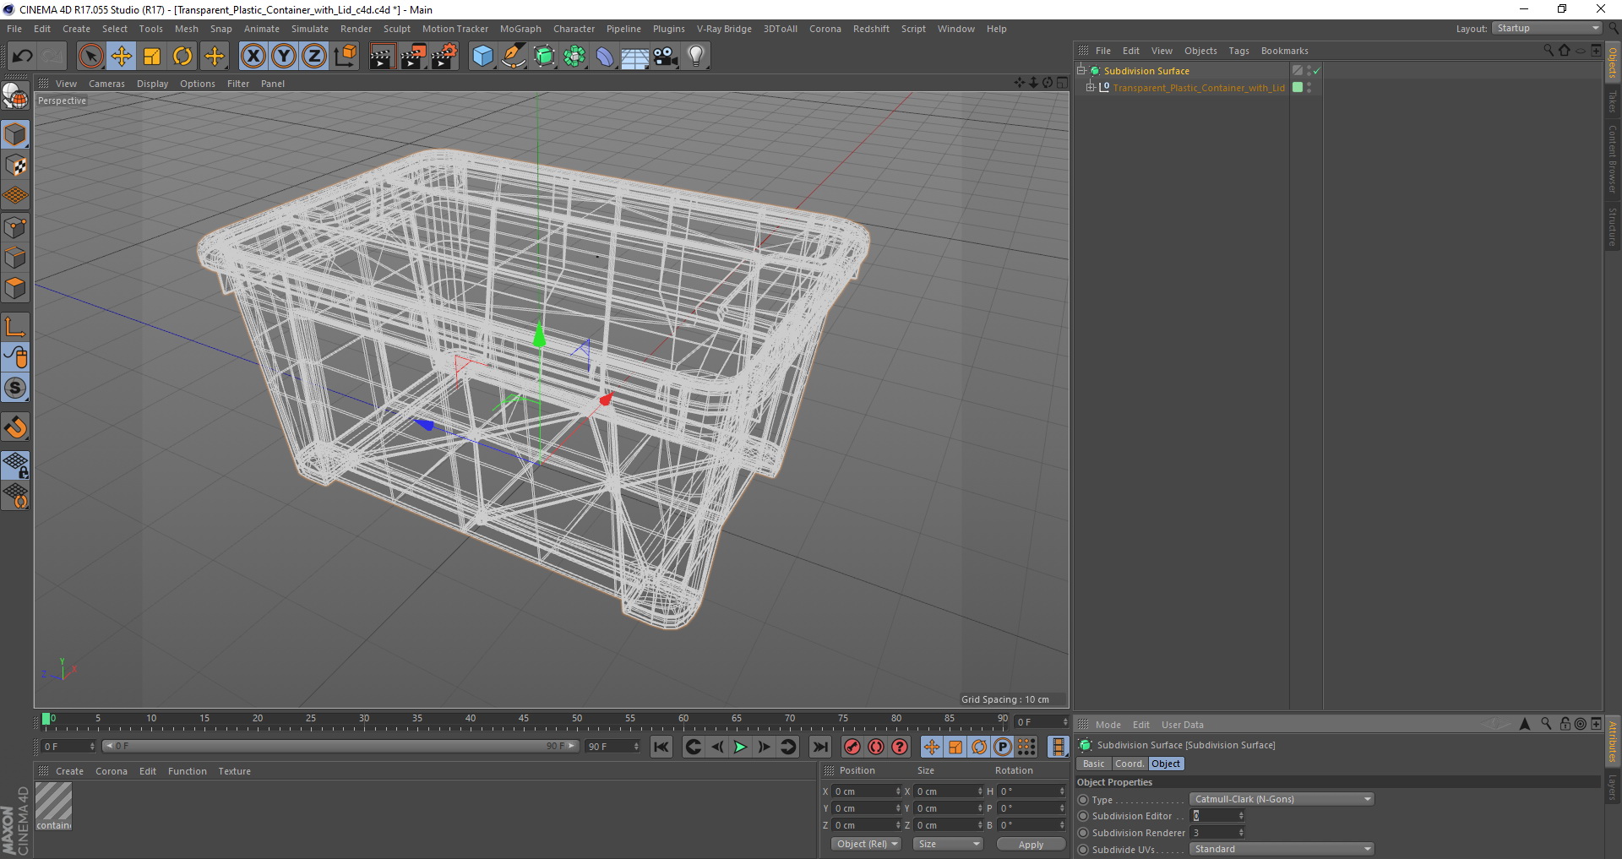This screenshot has width=1622, height=859.
Task: Add a Light object
Action: point(695,57)
